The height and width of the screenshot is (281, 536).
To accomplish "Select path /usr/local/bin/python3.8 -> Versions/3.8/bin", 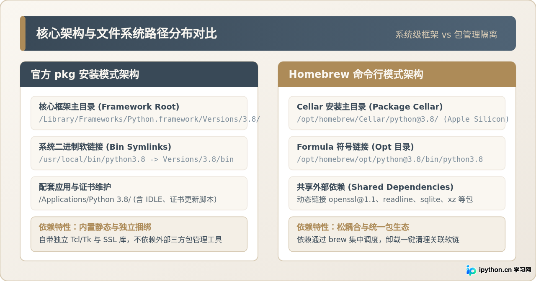I will tap(136, 159).
